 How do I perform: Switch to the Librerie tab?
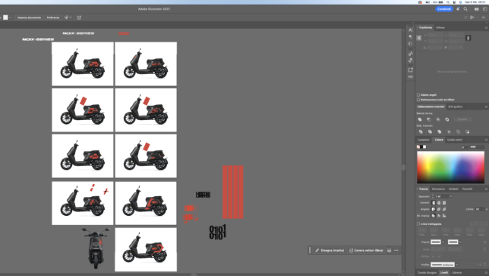click(x=457, y=273)
